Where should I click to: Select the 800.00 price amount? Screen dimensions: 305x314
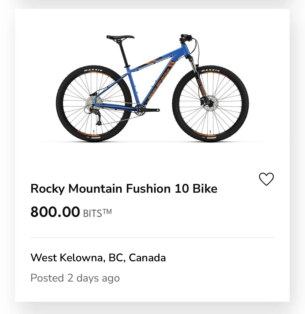[55, 212]
